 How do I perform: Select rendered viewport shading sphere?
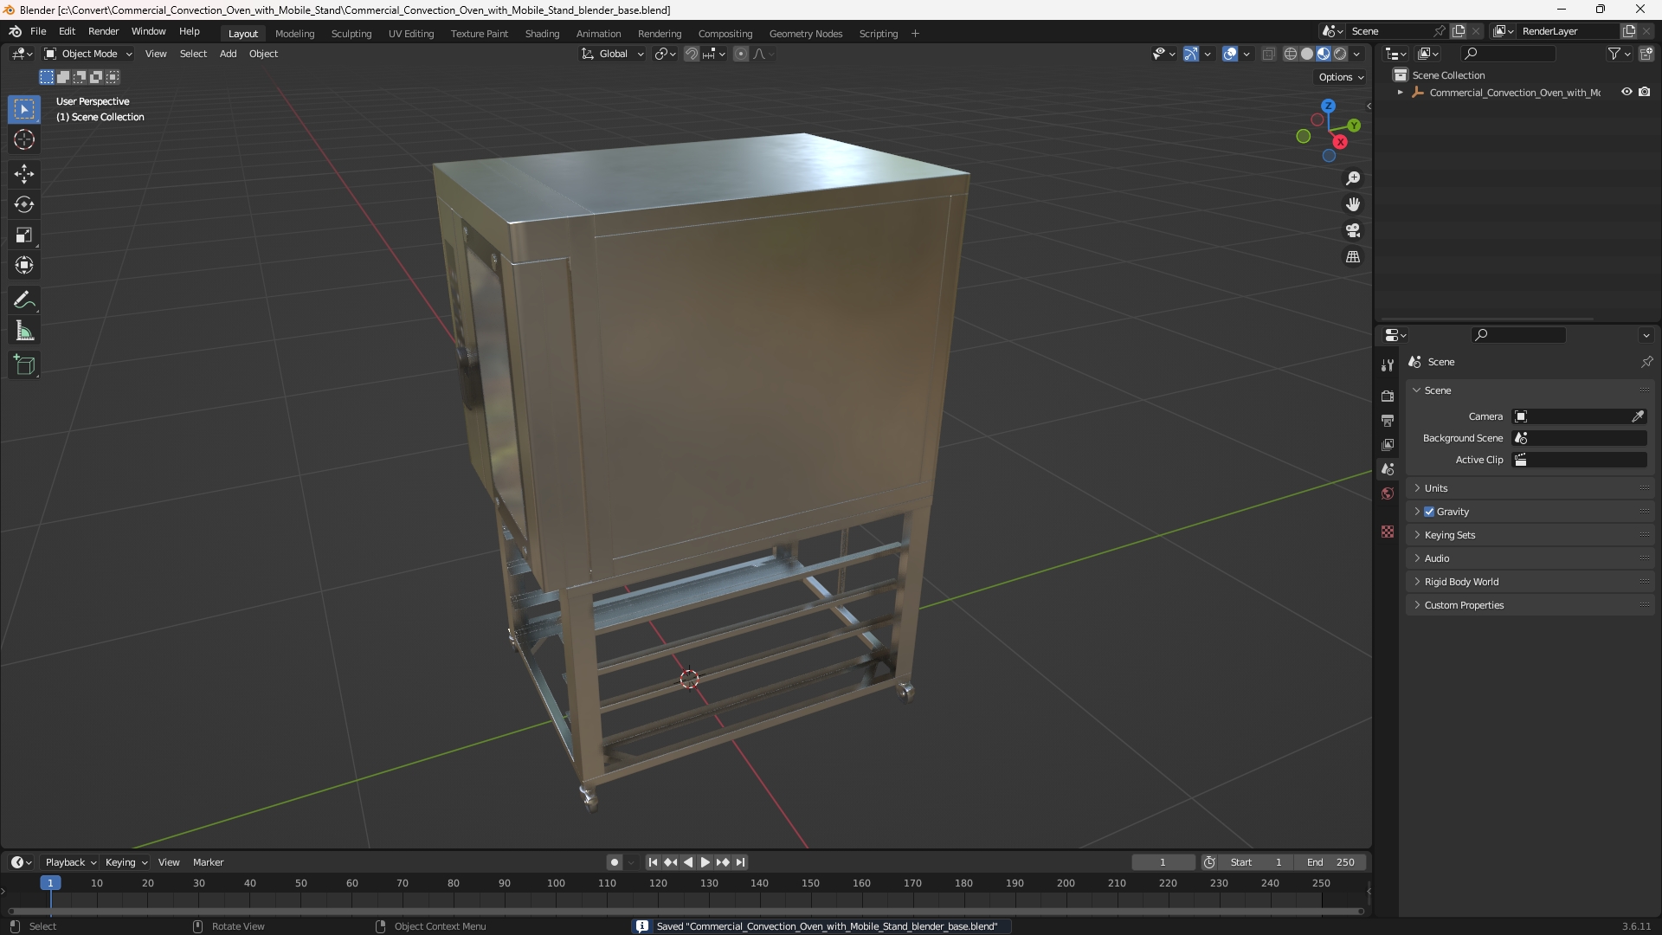coord(1340,54)
